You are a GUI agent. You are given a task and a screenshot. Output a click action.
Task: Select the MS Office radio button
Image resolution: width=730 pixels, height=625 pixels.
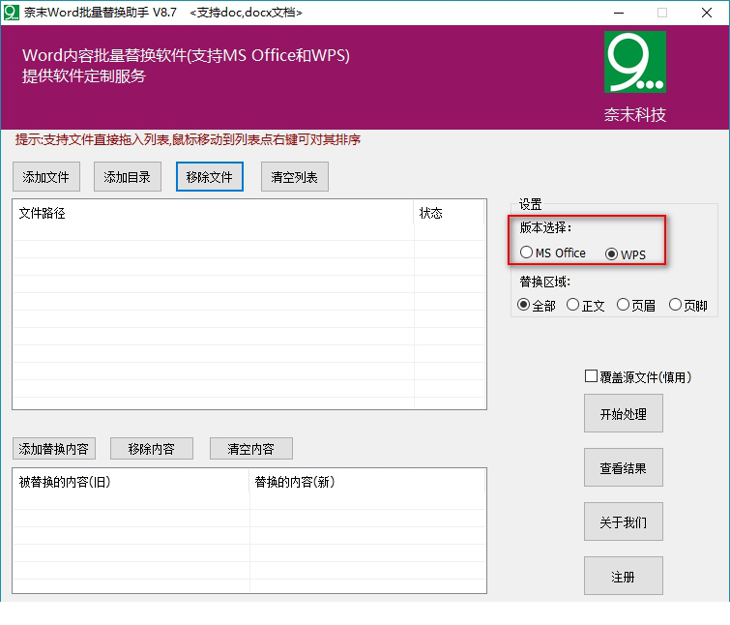tap(526, 253)
